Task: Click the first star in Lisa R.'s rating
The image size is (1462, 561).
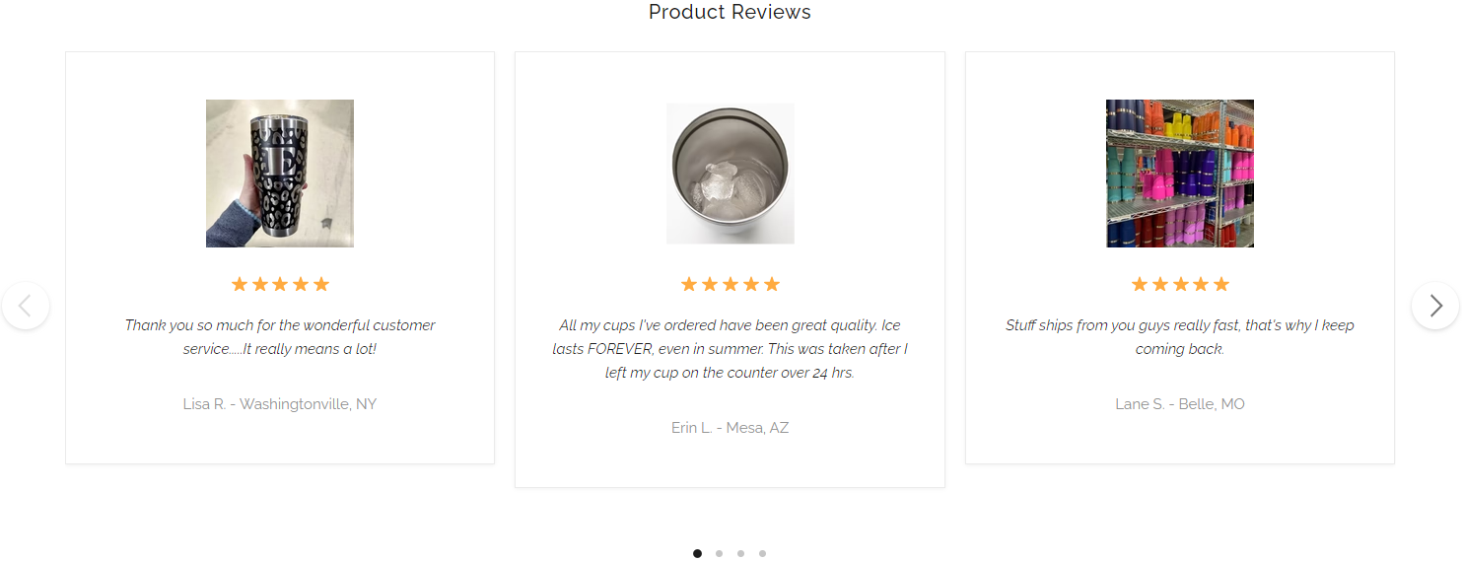Action: click(x=239, y=285)
